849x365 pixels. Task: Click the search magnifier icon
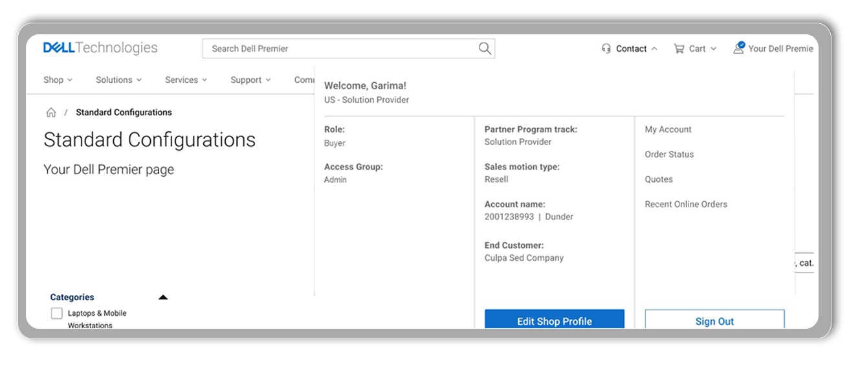click(485, 49)
